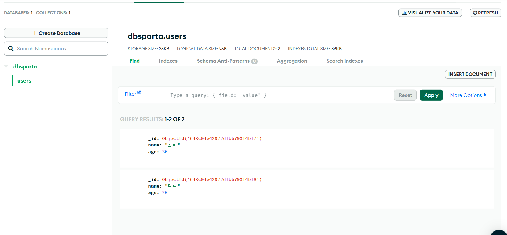Click ObjectId ending in 4bf8

(x=212, y=179)
